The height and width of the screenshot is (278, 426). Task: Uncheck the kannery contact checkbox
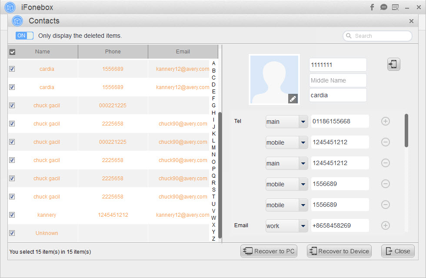click(12, 215)
